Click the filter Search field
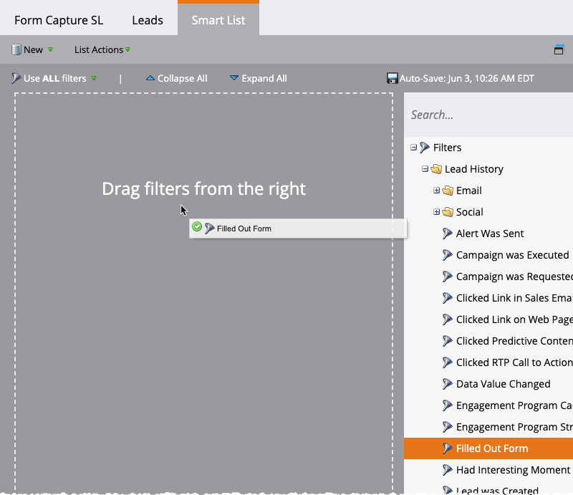573x495 pixels. pos(487,115)
